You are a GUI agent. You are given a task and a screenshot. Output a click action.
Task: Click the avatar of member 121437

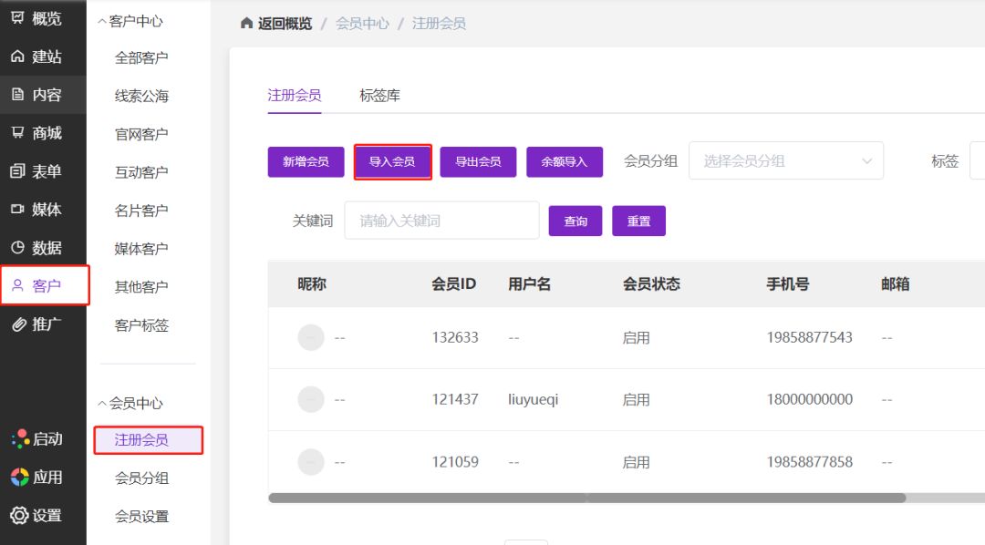pos(311,399)
